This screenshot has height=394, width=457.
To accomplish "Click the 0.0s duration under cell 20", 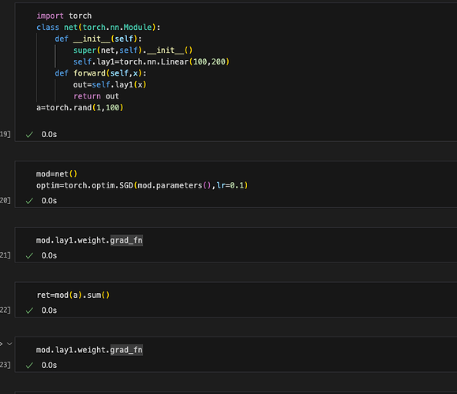I will point(49,201).
